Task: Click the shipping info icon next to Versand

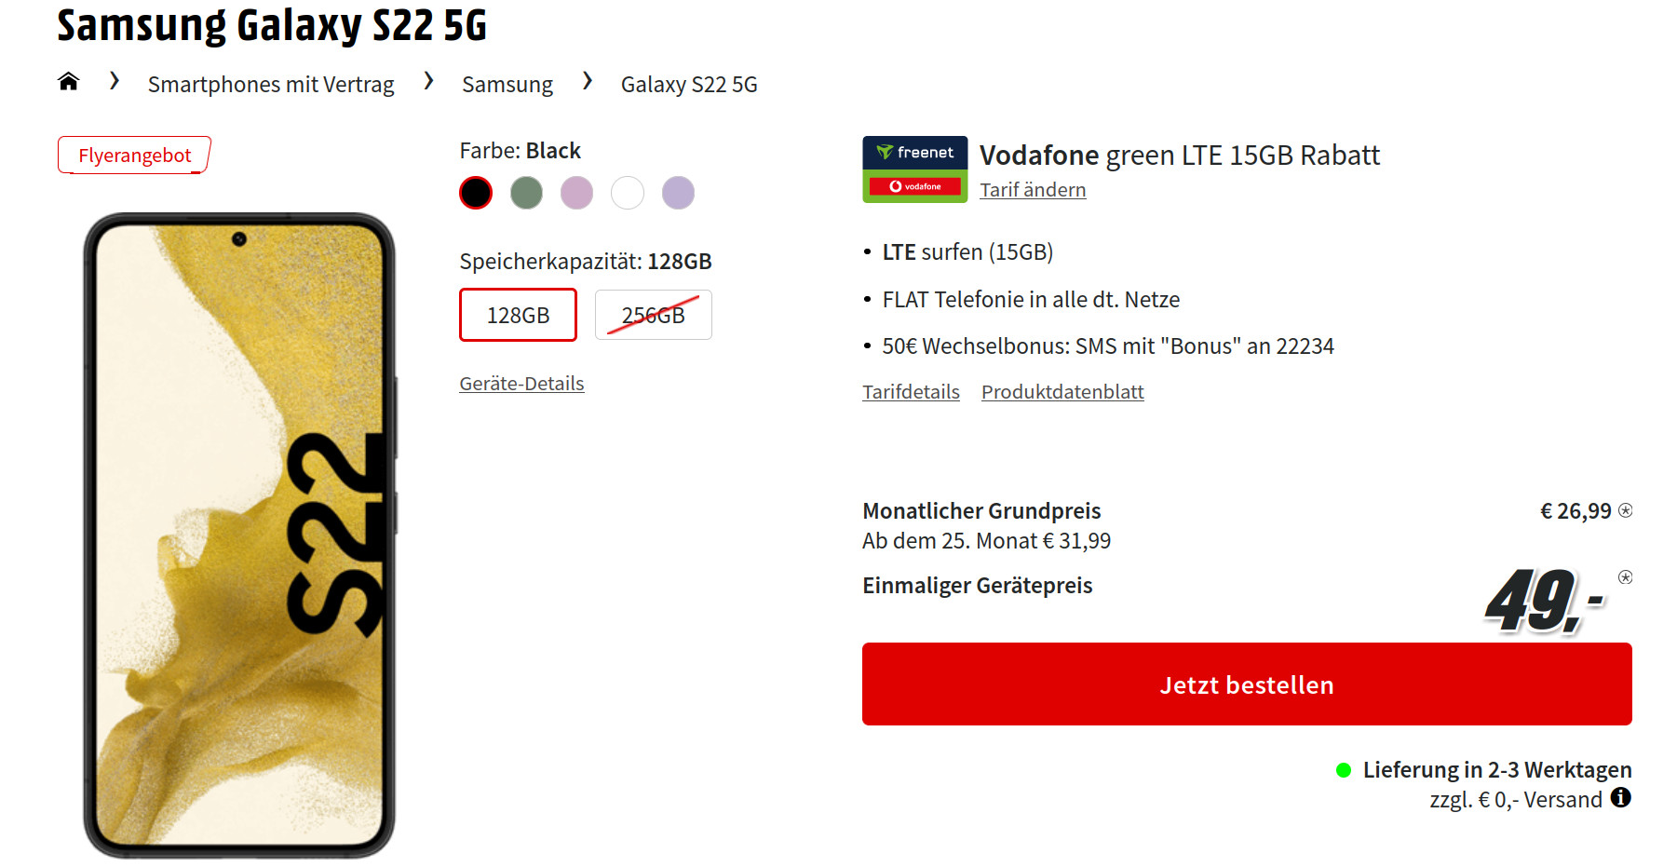Action: [x=1621, y=797]
